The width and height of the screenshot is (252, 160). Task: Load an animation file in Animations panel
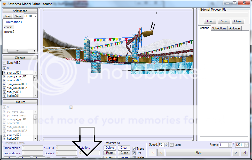[x=8, y=16]
